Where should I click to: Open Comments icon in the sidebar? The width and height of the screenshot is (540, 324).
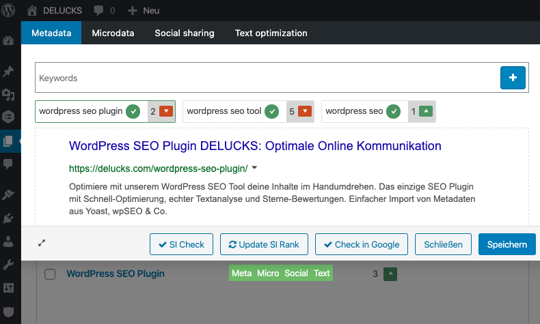9,164
